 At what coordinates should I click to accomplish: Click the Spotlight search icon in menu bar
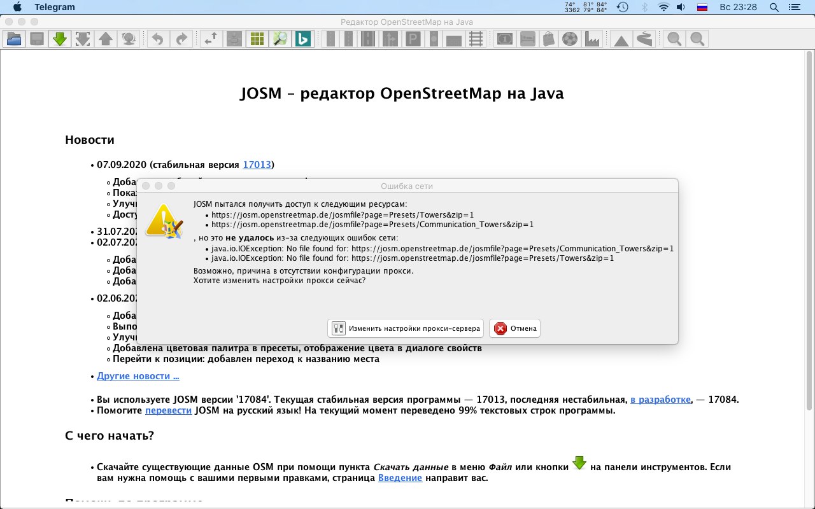click(x=774, y=7)
